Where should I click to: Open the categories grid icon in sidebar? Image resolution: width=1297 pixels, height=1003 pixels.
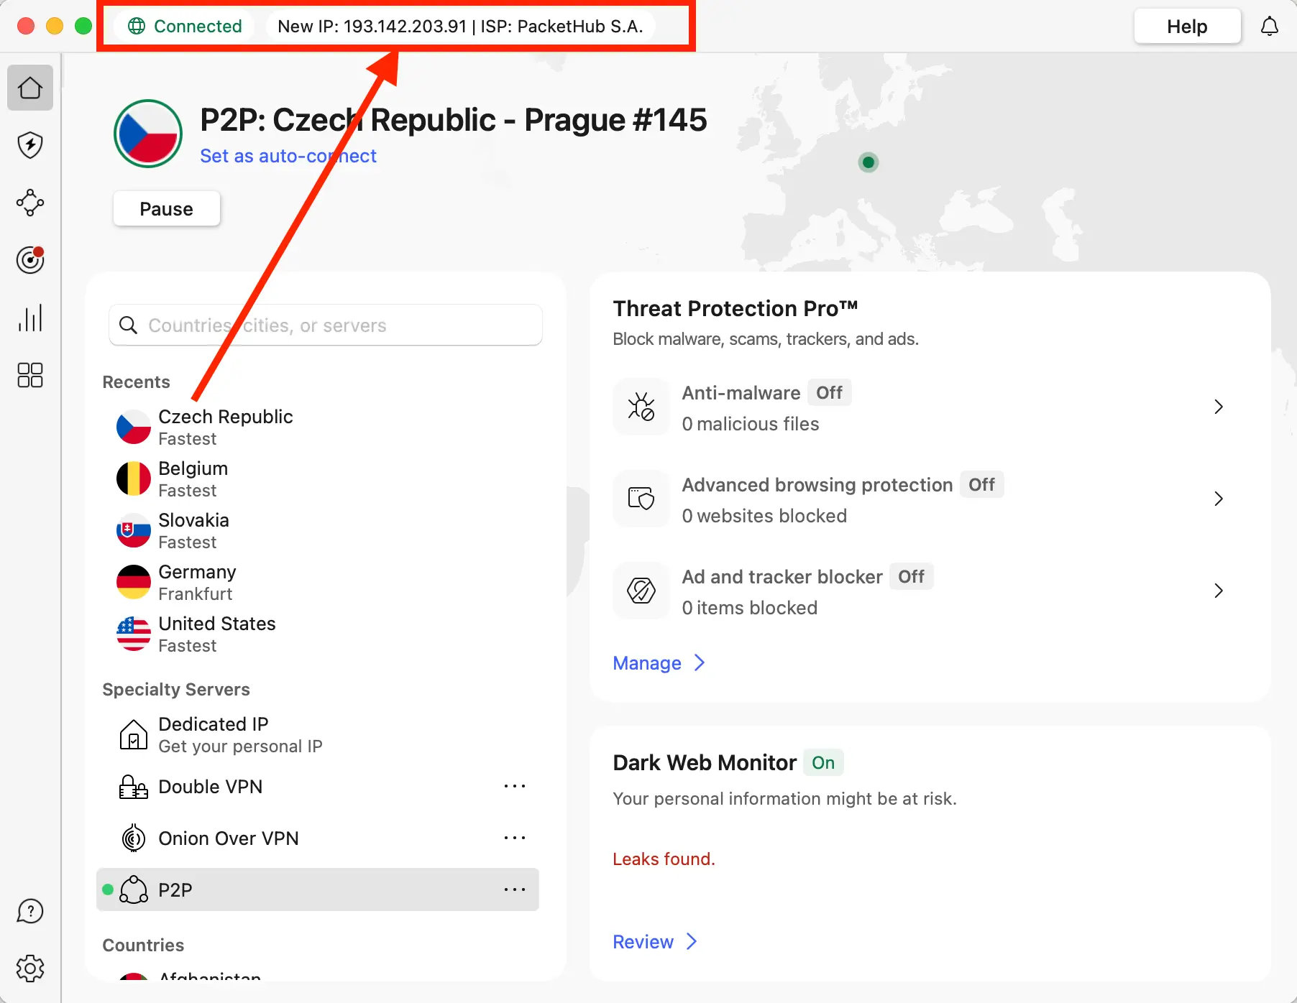(29, 375)
